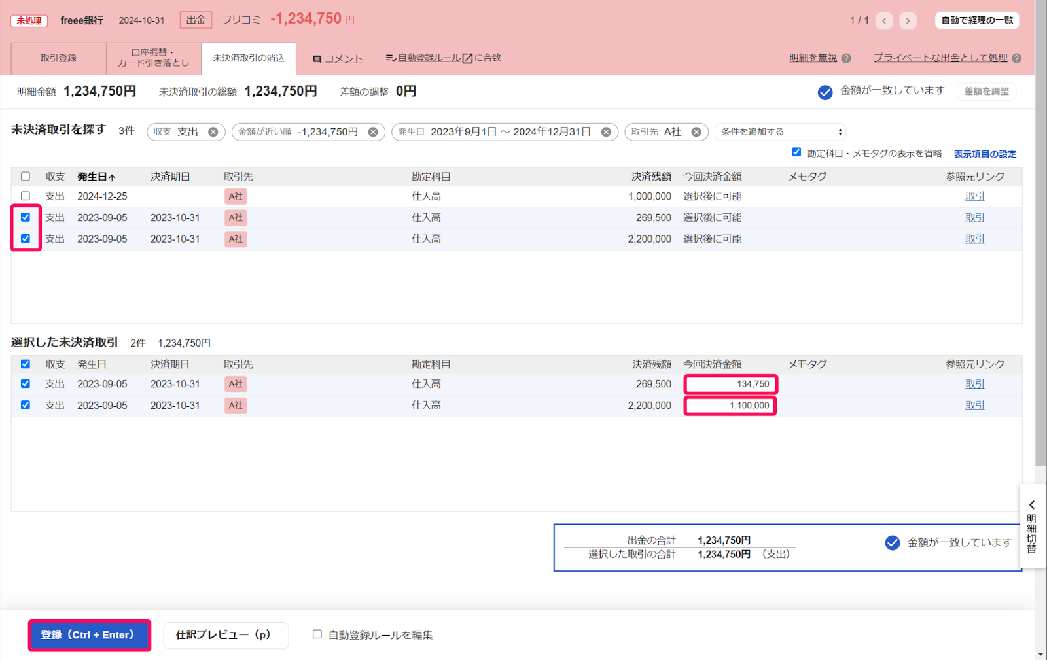
Task: Click A社 tag in 2024-12-25 row
Action: point(236,196)
